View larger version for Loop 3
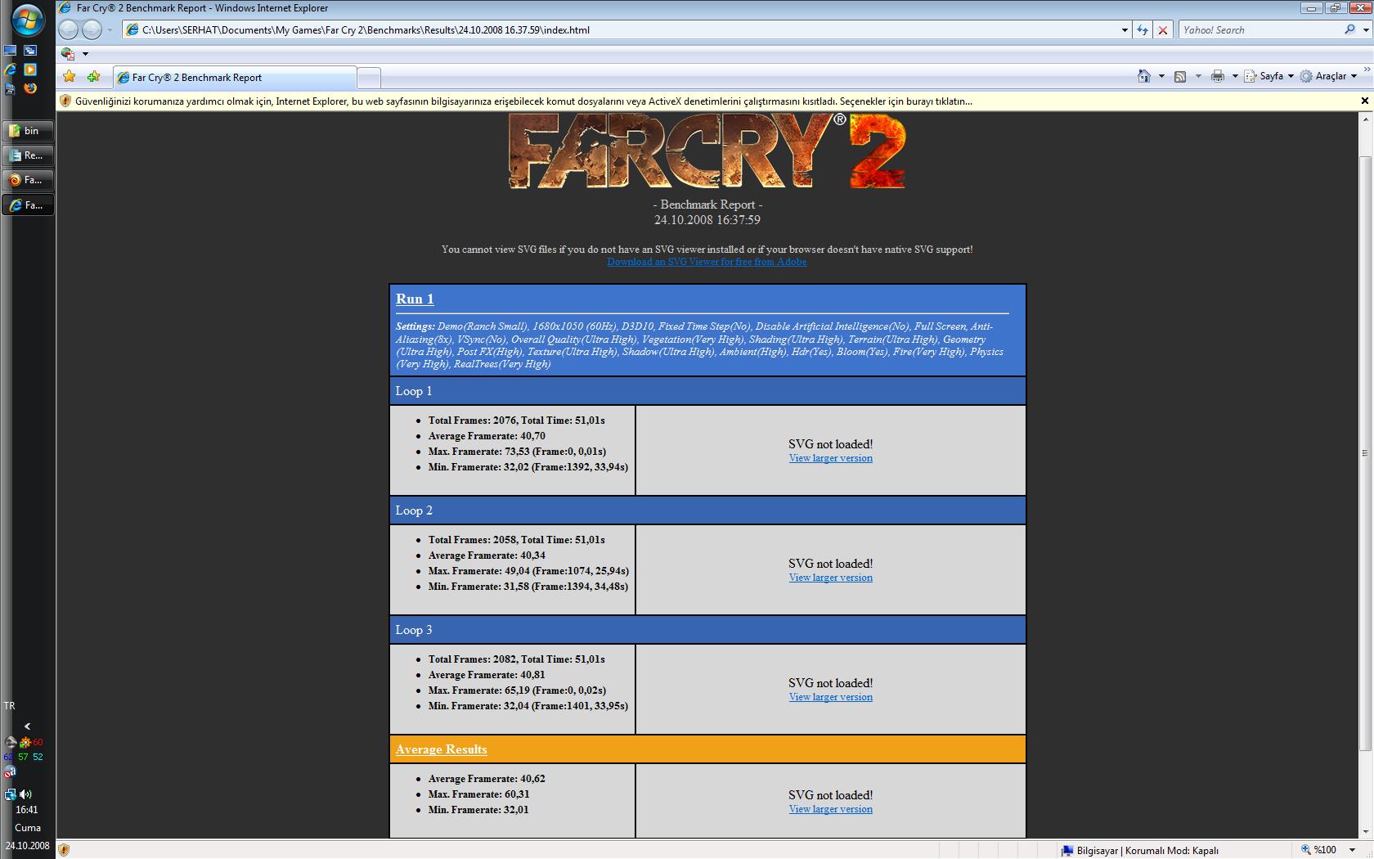 tap(830, 697)
